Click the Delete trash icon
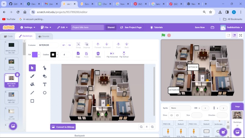The image size is (245, 138). pyautogui.click(x=98, y=55)
